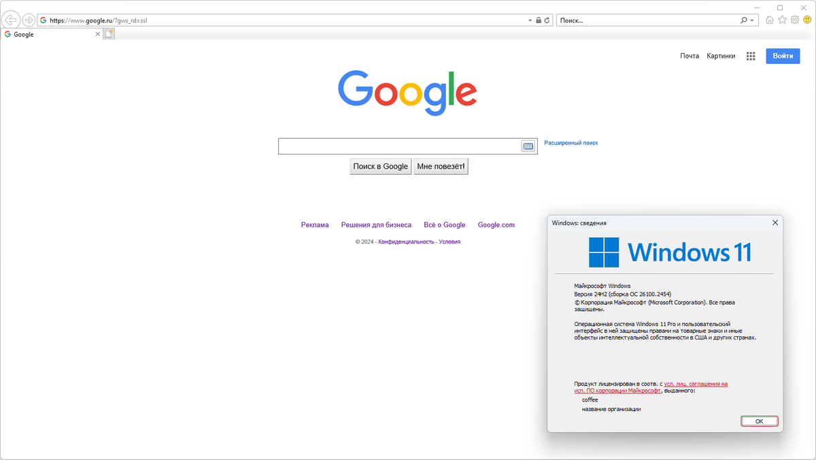Image resolution: width=816 pixels, height=460 pixels.
Task: Focus the Google search input field
Action: [x=400, y=146]
